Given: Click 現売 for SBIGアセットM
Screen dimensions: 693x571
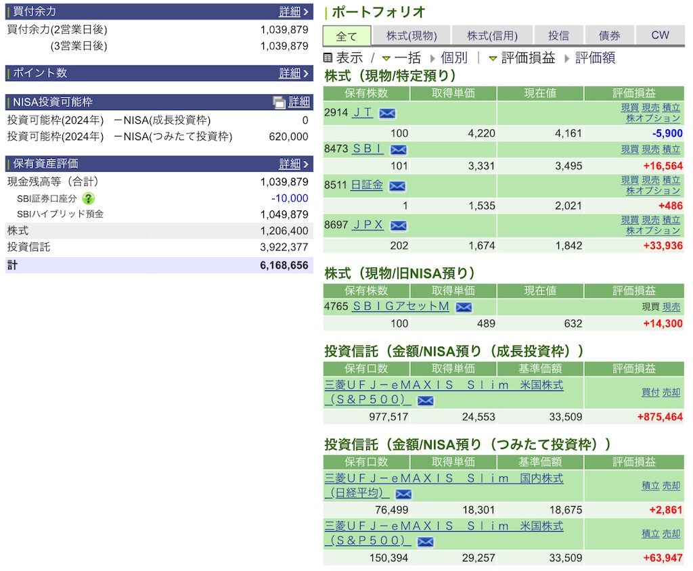Looking at the screenshot, I should (671, 306).
